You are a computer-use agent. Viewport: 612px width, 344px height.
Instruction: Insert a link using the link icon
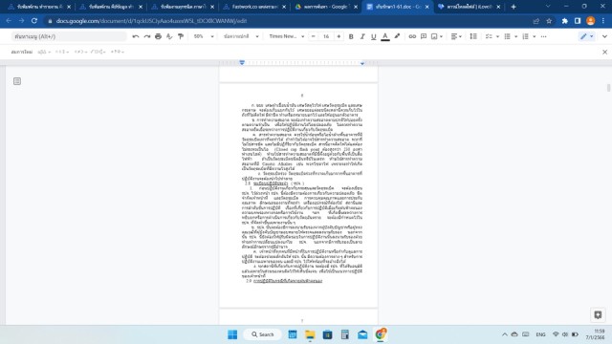(412, 36)
